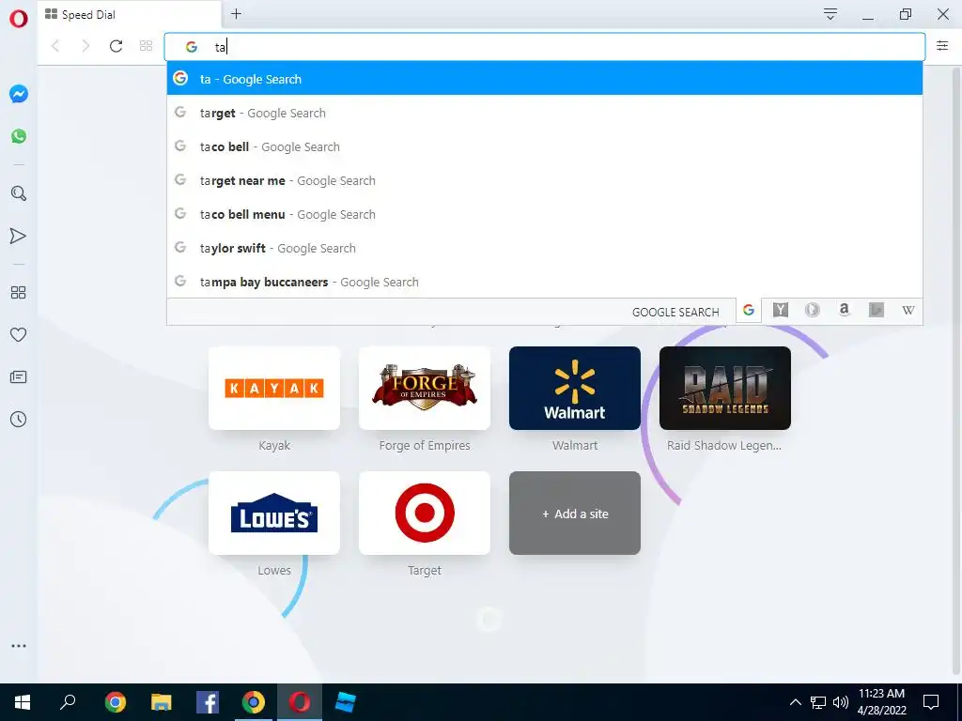This screenshot has height=721, width=962.
Task: Open the Raid Shadow Legends tile
Action: (725, 388)
